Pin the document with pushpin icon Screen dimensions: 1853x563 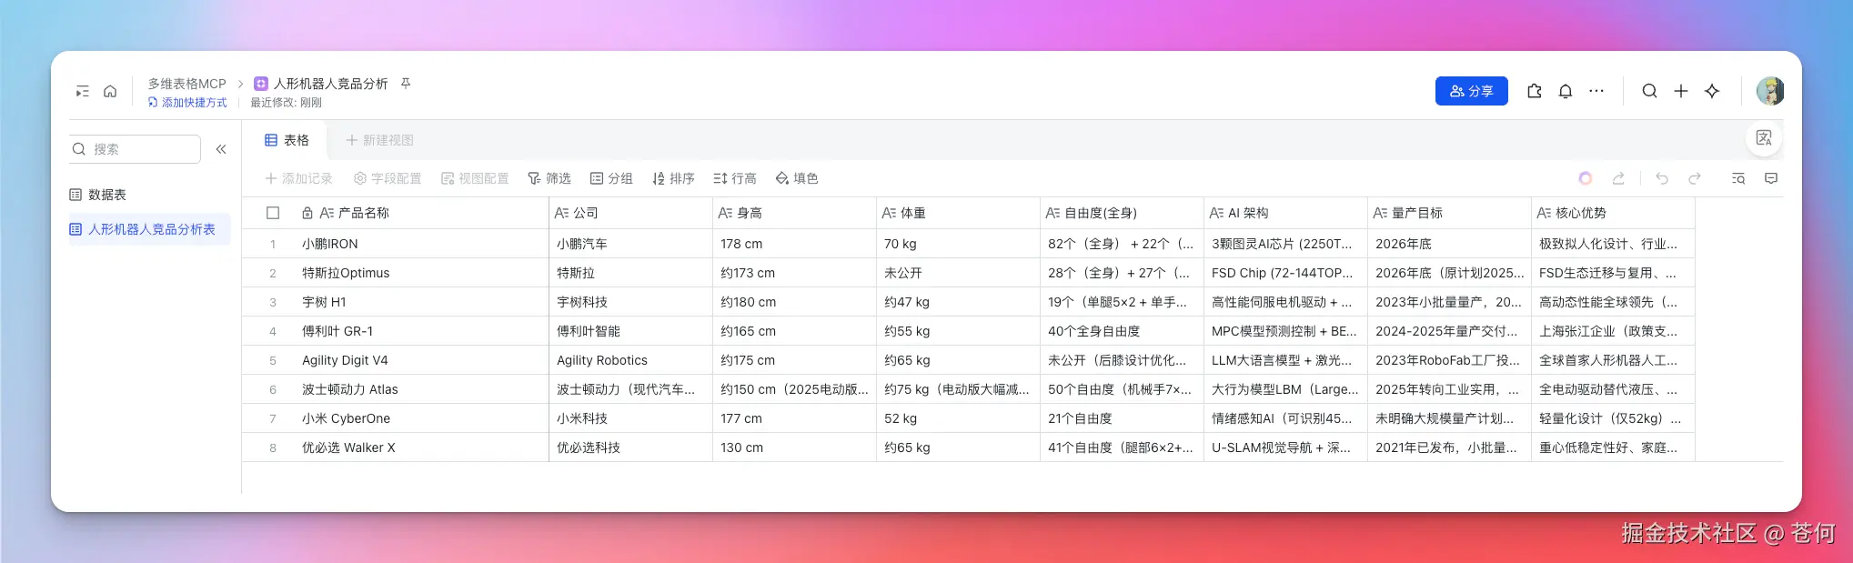(406, 83)
